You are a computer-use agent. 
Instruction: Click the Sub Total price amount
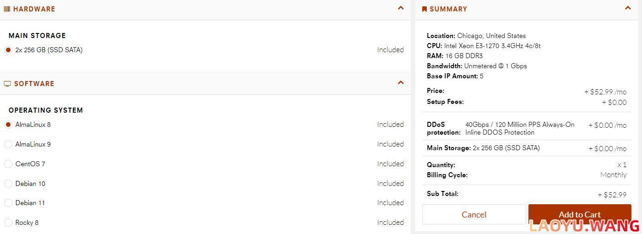[x=612, y=195]
